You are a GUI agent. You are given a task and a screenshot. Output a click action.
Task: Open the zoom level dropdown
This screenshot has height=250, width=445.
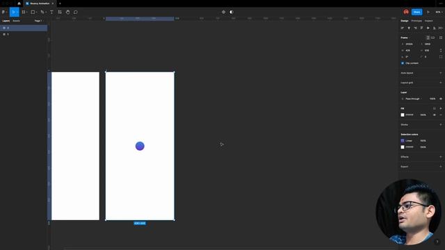coord(439,12)
